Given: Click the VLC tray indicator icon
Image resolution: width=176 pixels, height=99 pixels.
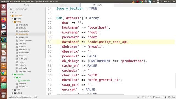Looking at the screenshot, I should [133, 2].
